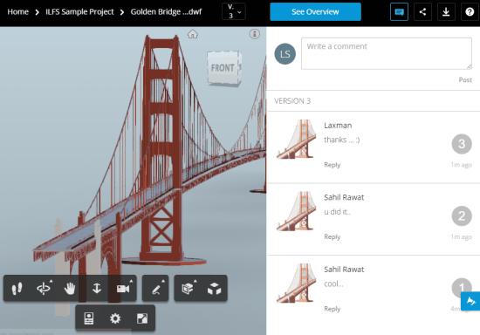
Task: Open thumbnail on Laxman's comment
Action: 297,140
